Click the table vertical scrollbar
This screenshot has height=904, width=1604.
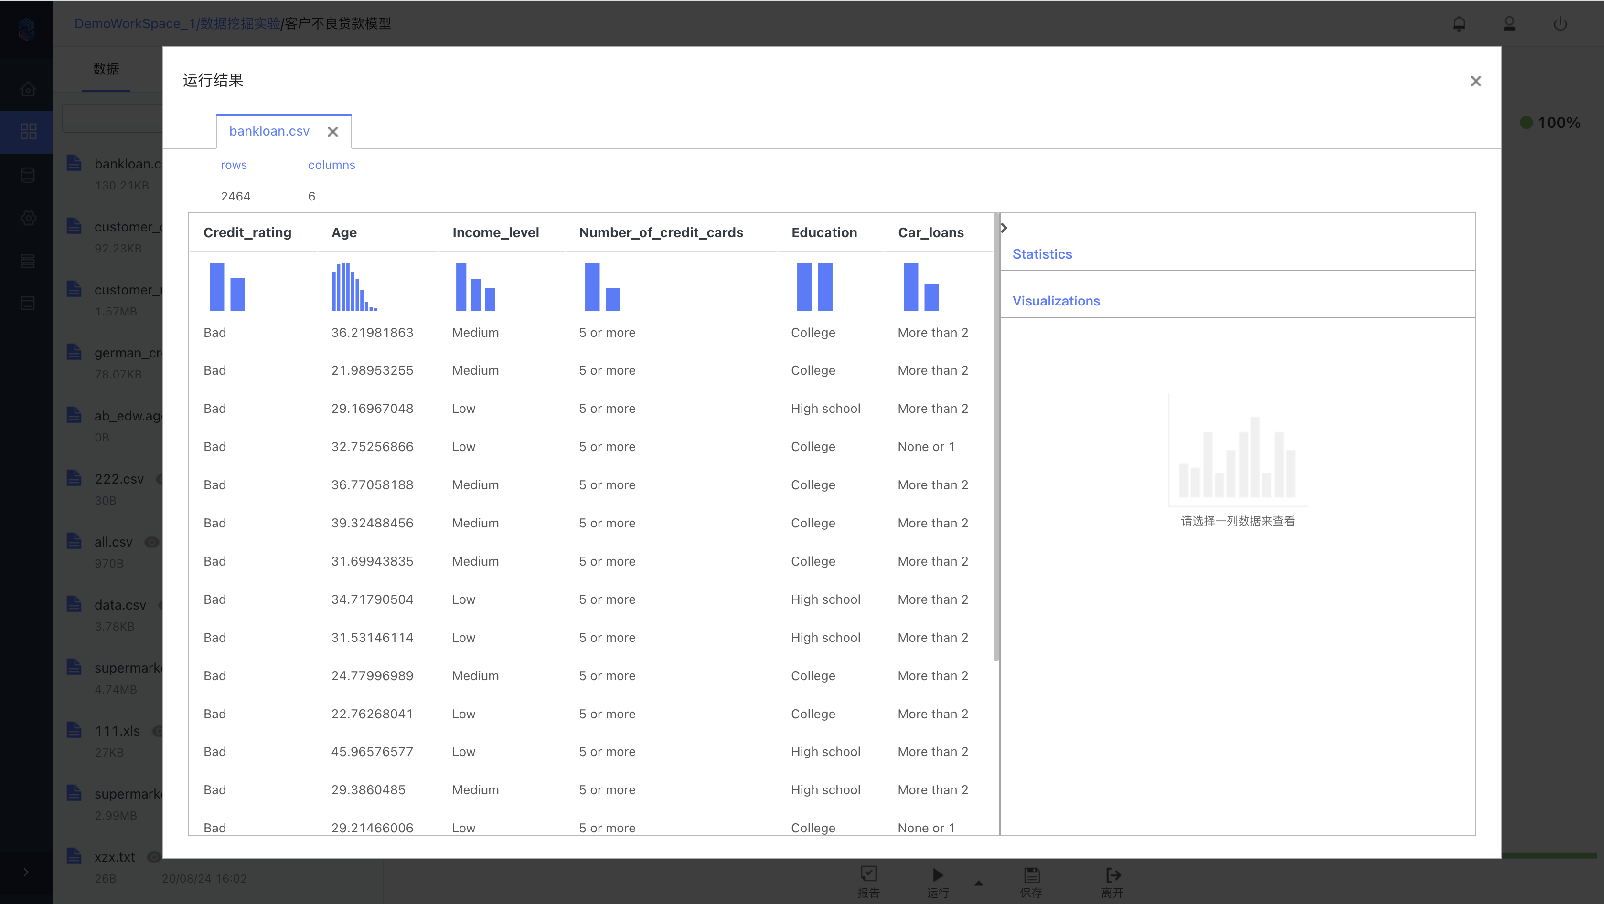996,435
